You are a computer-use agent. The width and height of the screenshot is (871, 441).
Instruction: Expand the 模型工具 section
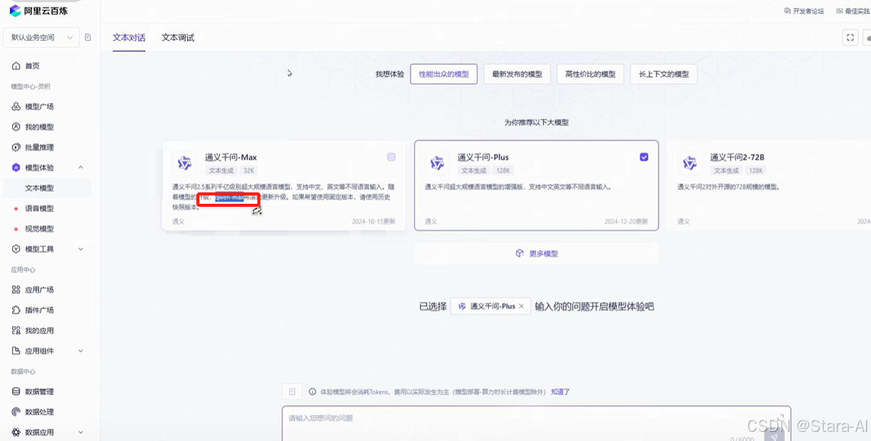coord(81,249)
